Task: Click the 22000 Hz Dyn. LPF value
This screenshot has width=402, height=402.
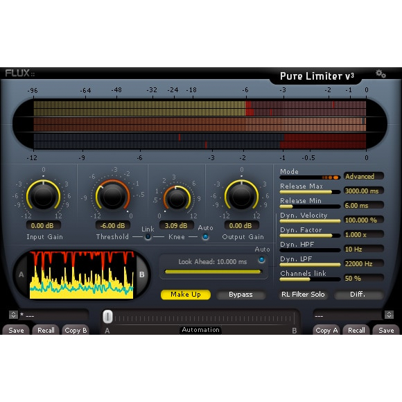Action: [364, 263]
